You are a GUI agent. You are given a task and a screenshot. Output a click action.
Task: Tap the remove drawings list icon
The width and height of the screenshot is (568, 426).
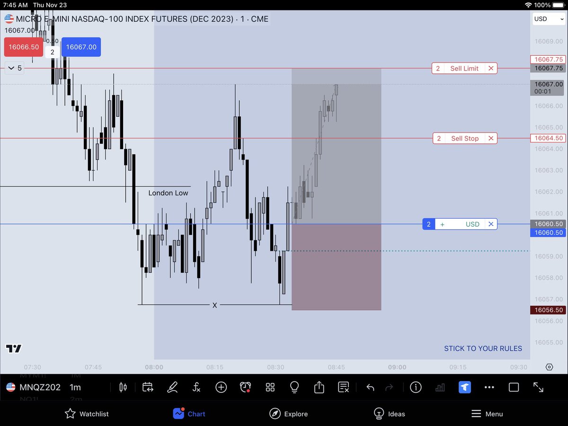tap(344, 387)
